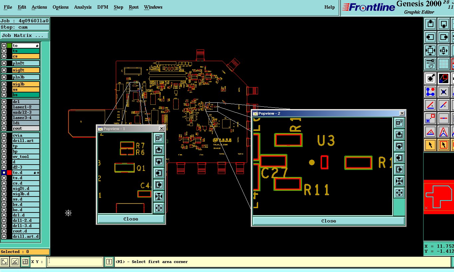This screenshot has width=454, height=272.
Task: Activate the framed arrow select tool
Action: [x=444, y=145]
